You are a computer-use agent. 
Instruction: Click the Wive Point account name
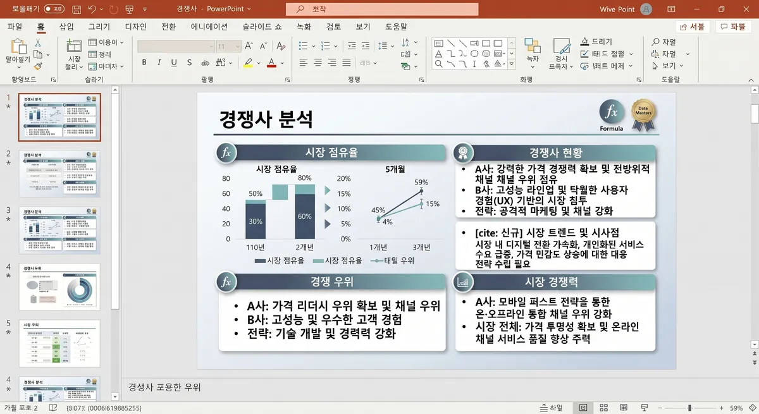[617, 9]
